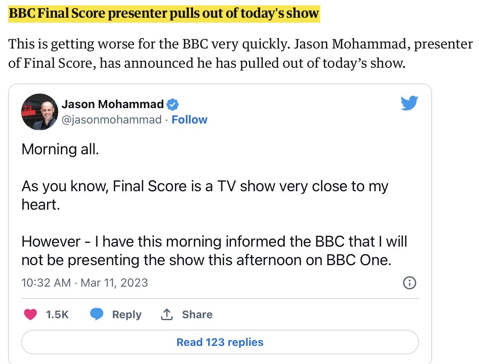Open the 10:32 AM Mar 11, 2023 timestamp
Image resolution: width=479 pixels, height=364 pixels.
tap(85, 283)
